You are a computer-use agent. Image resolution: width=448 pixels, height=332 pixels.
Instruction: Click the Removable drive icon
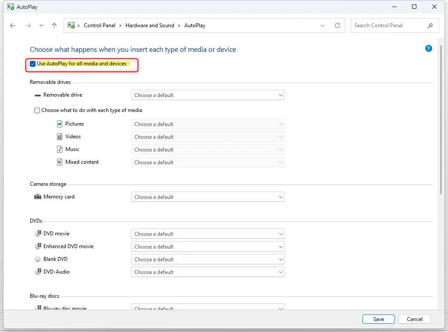tap(37, 95)
